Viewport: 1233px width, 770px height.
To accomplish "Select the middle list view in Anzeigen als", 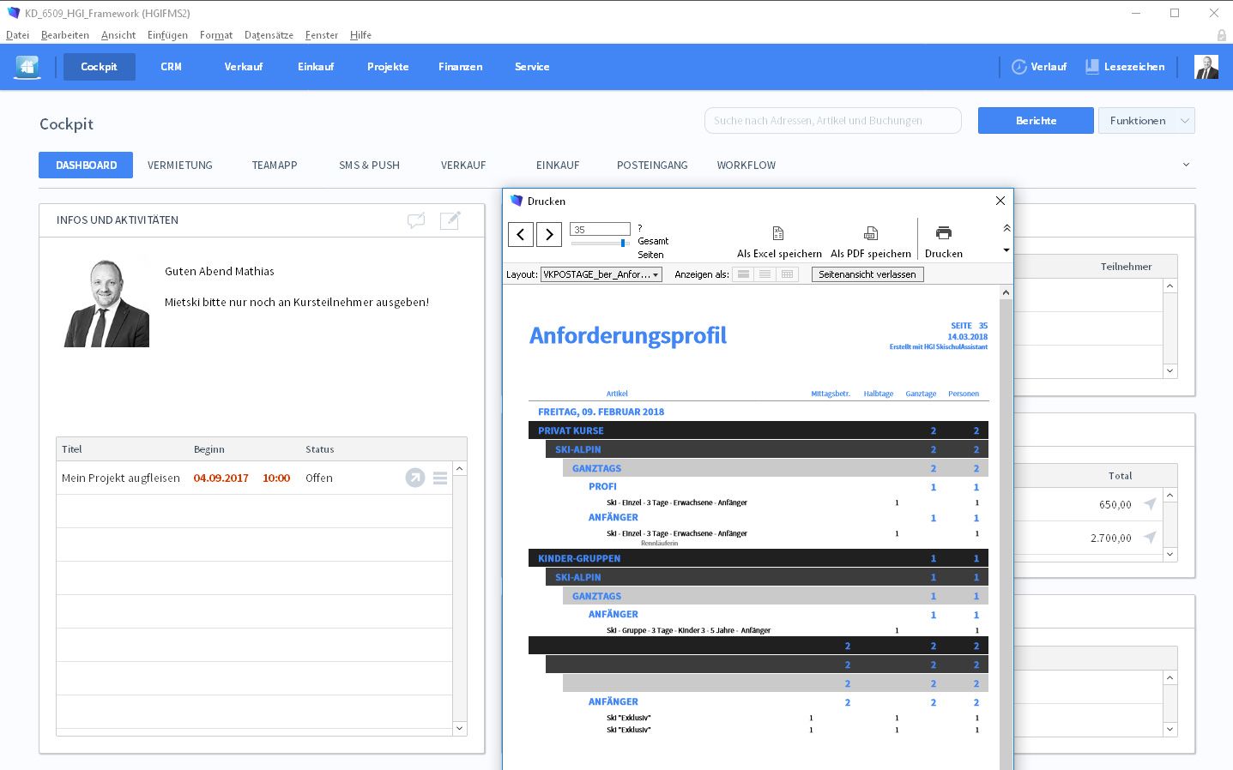I will click(765, 274).
